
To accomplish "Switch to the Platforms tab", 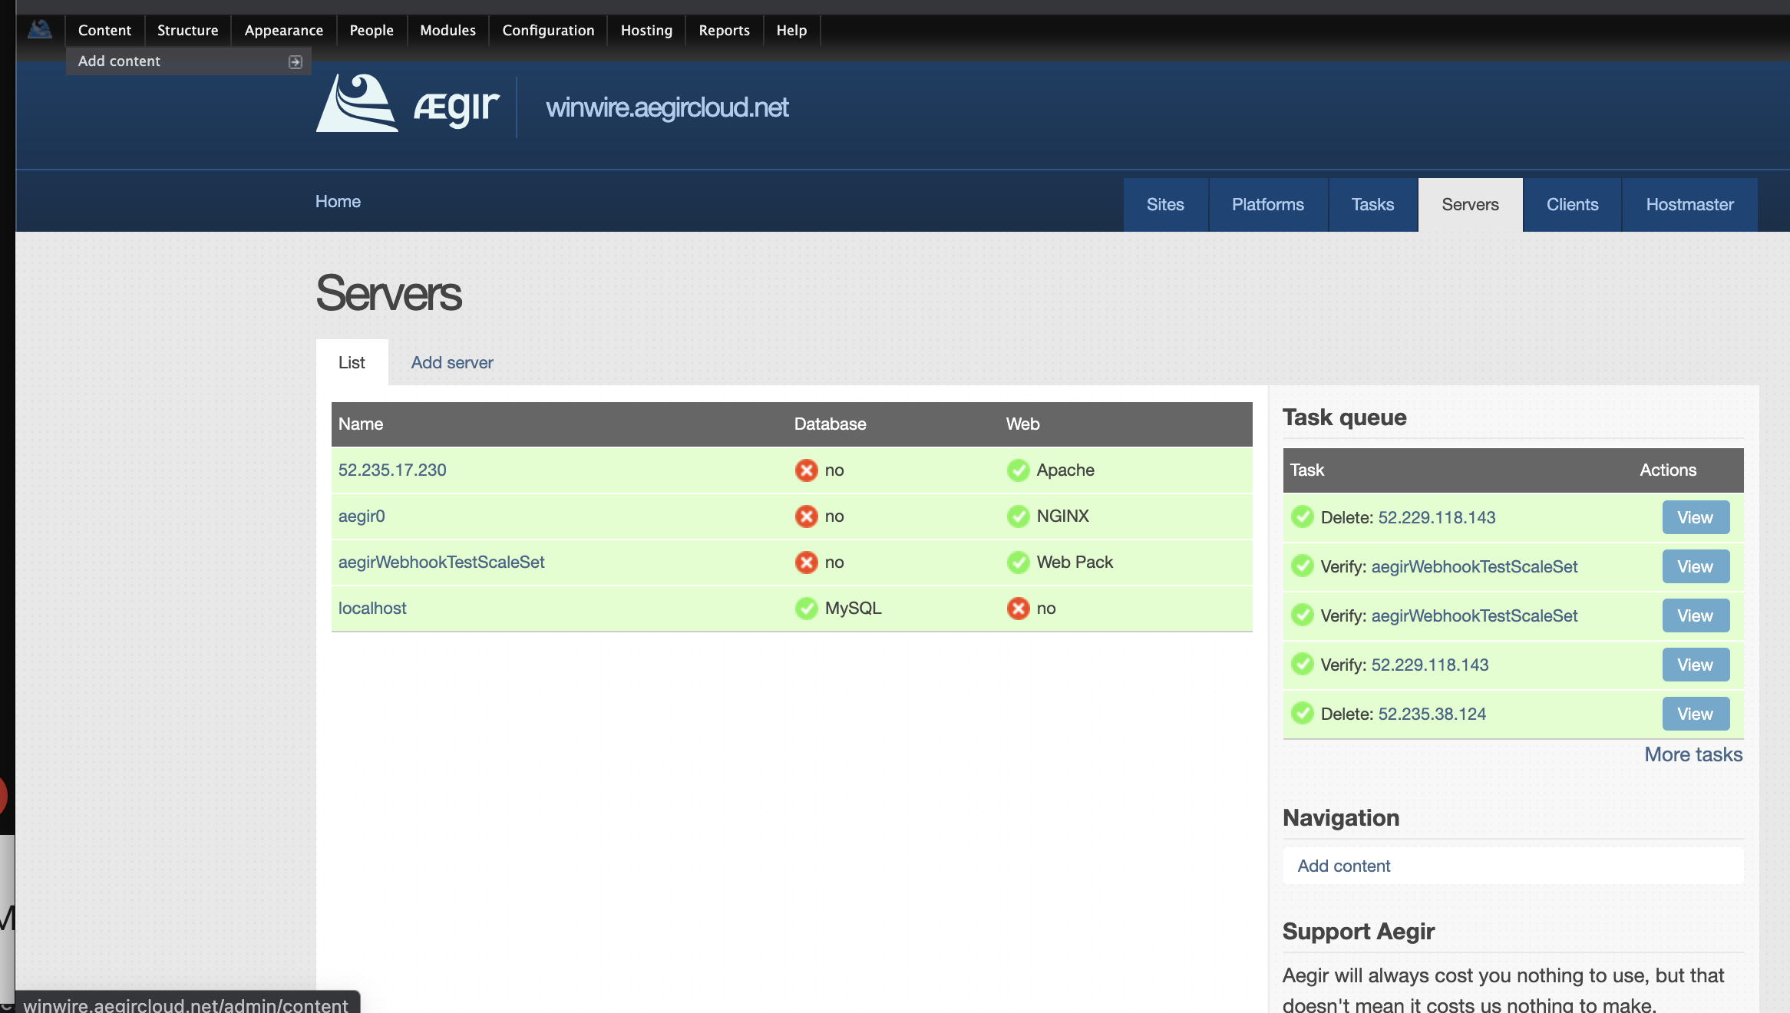I will 1268,205.
